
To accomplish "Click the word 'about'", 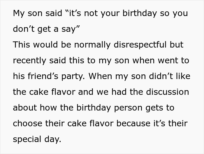I will (x=24, y=108).
